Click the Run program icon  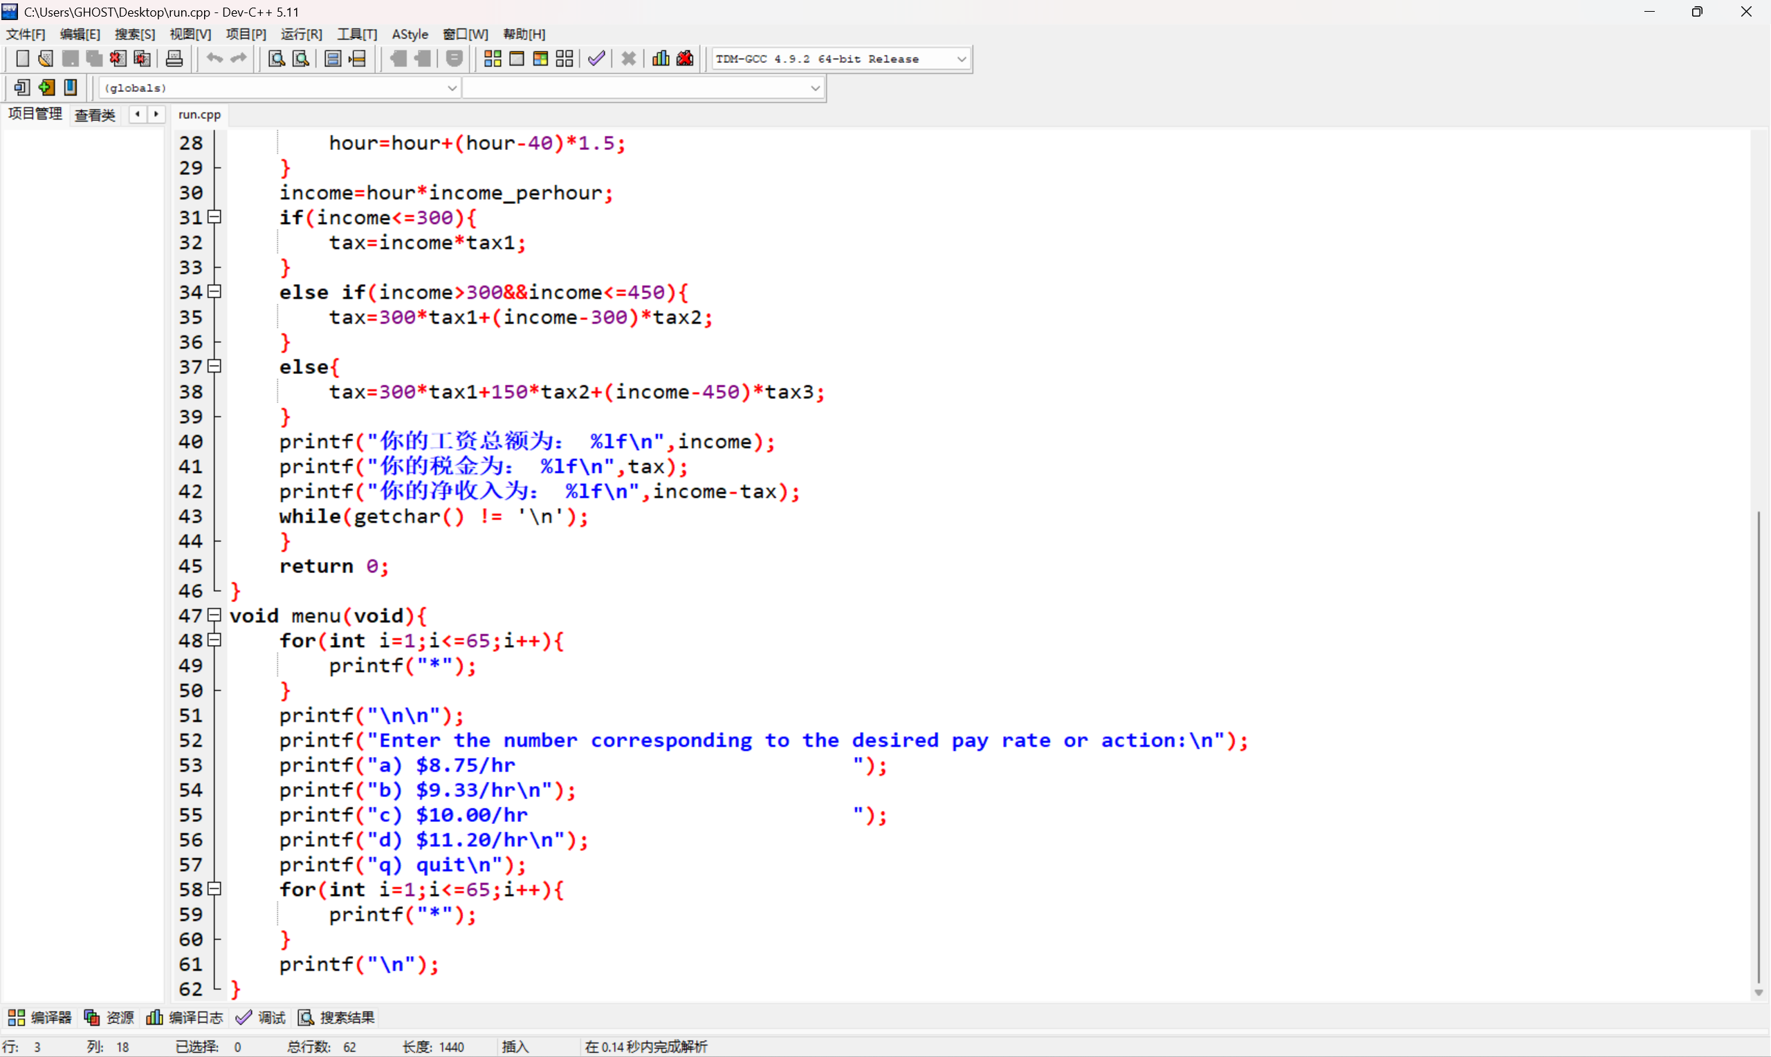tap(517, 59)
